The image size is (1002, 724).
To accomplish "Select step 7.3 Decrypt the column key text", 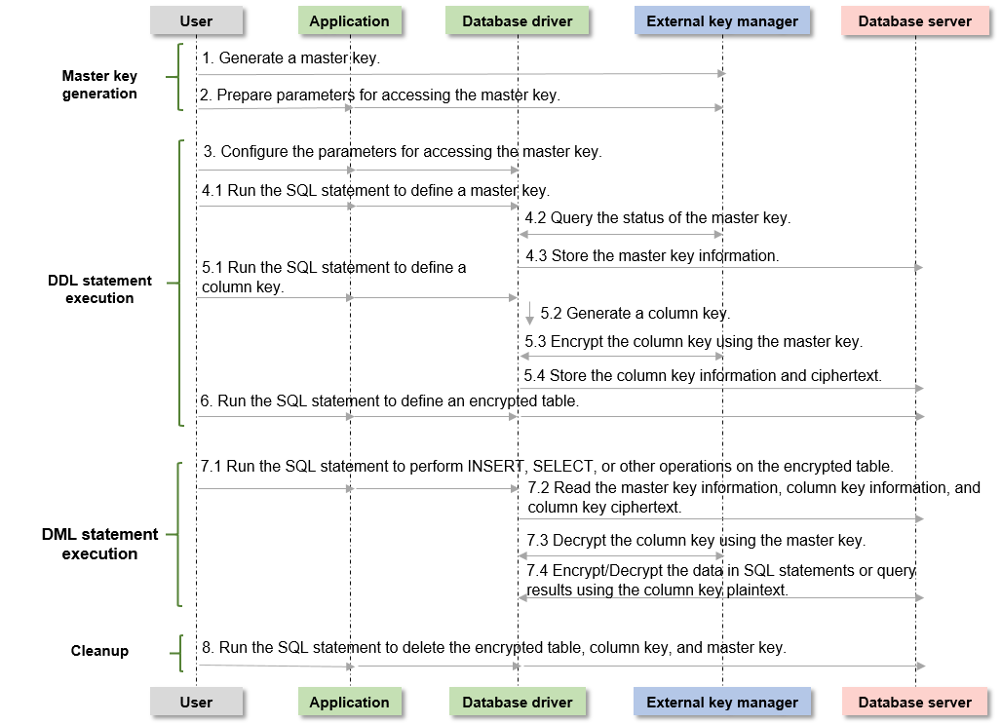I will pyautogui.click(x=696, y=540).
